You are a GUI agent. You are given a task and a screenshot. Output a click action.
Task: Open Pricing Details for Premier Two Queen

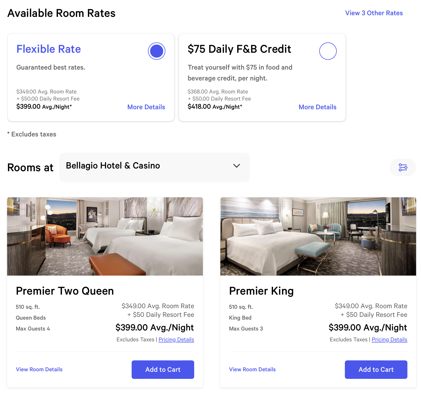(176, 339)
